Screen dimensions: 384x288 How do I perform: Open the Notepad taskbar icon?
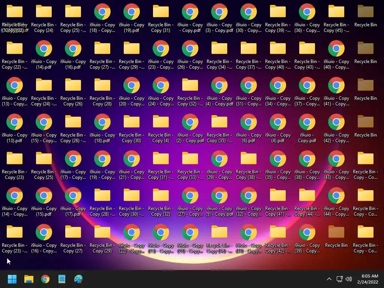62,279
